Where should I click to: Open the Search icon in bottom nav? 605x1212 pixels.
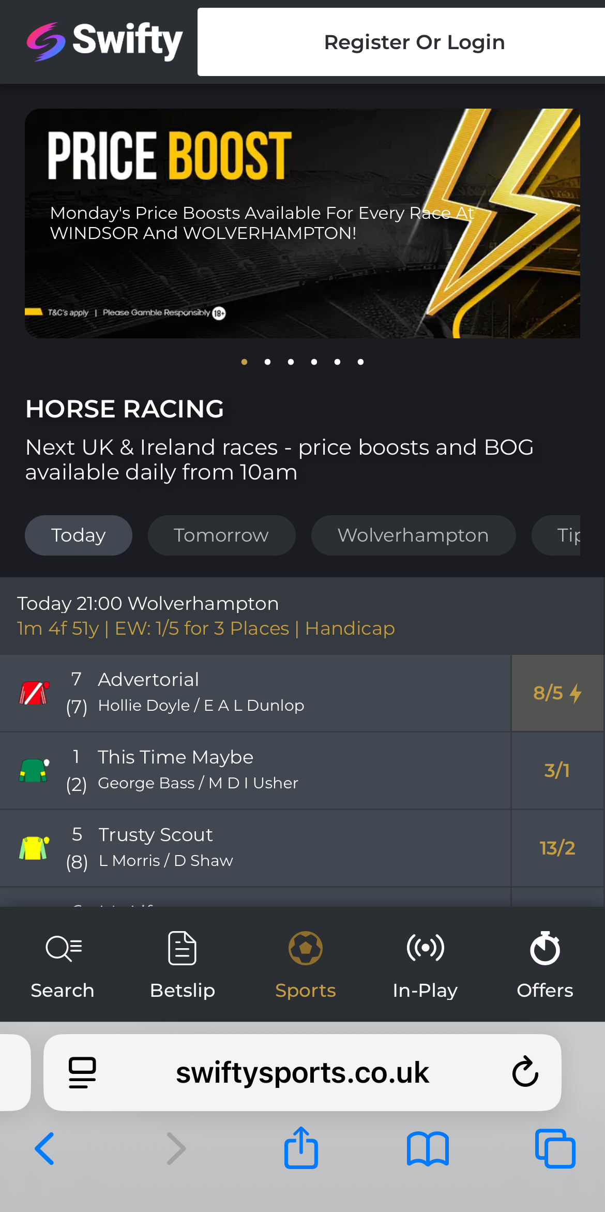tap(63, 949)
